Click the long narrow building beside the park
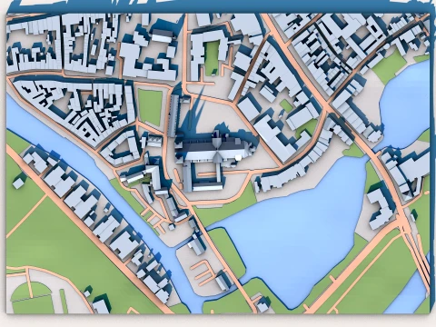Viewport: 436px width, 327px height. pyautogui.click(x=174, y=115)
